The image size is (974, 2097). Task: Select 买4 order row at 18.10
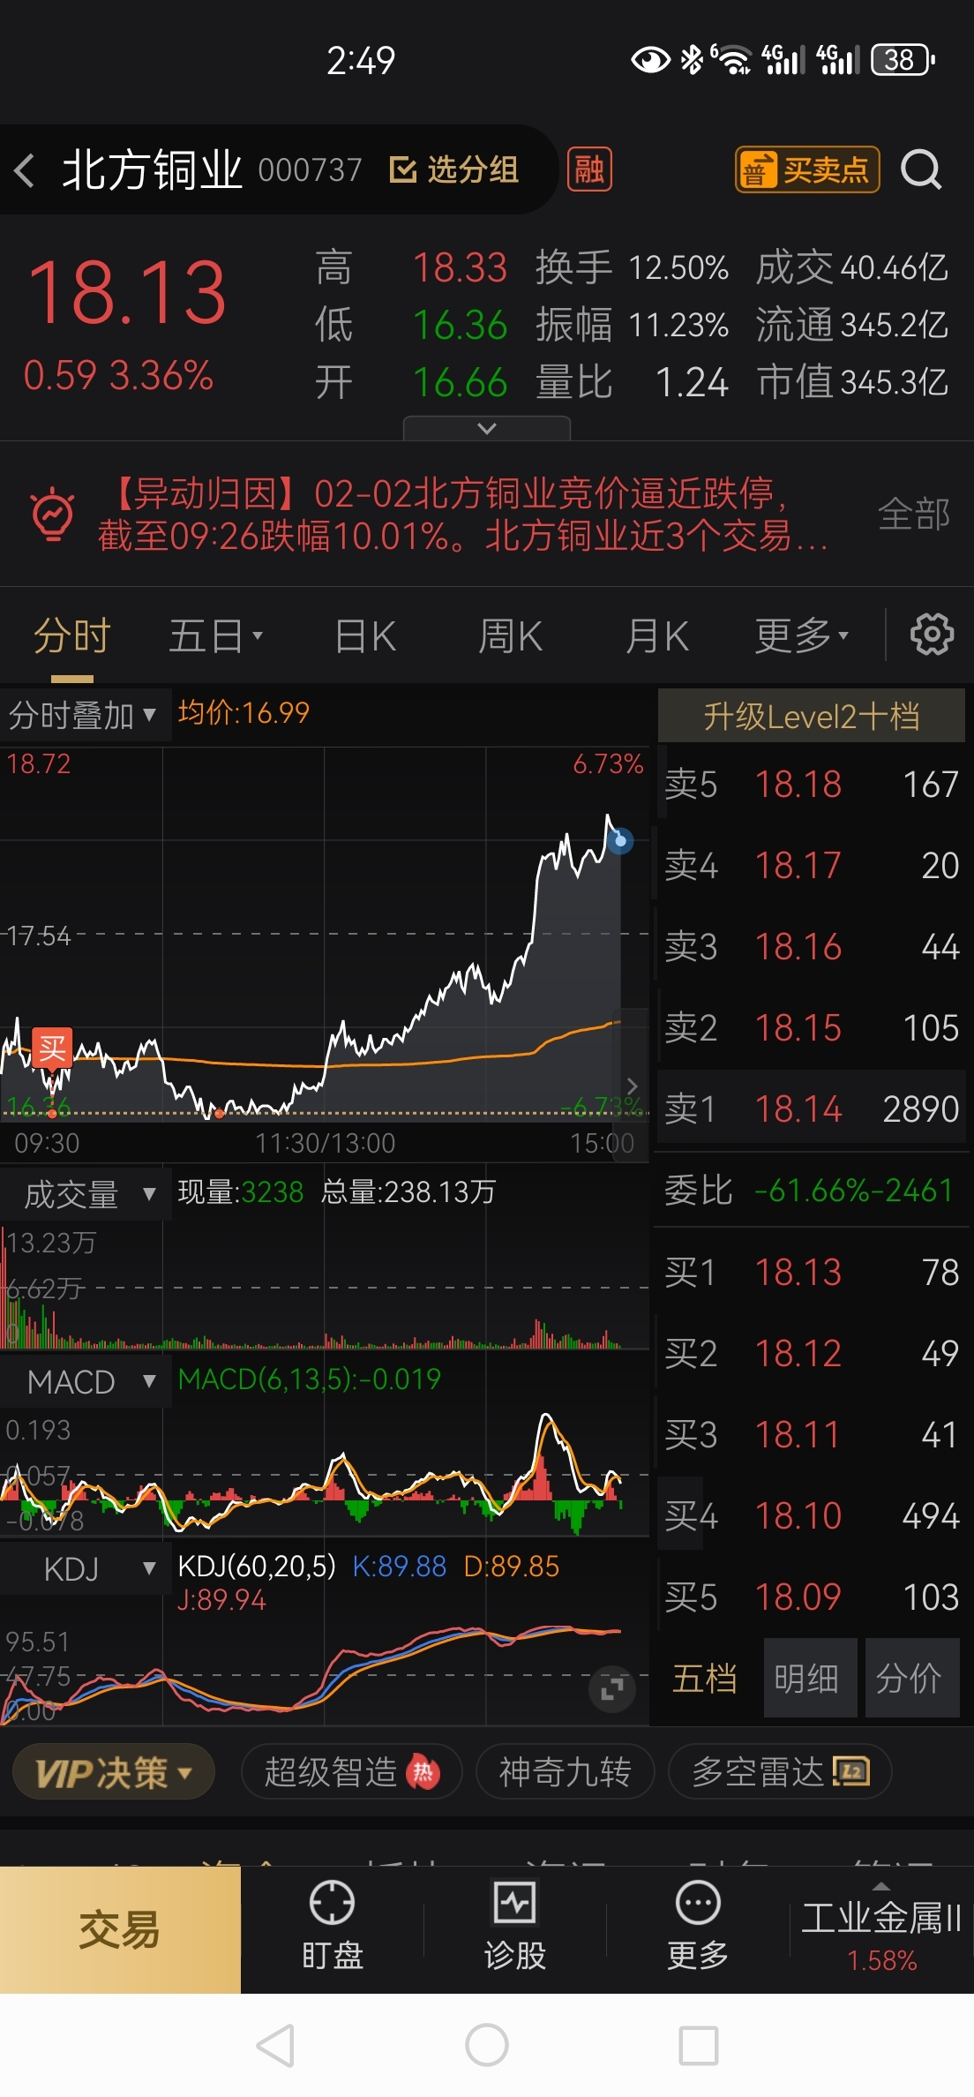812,1516
